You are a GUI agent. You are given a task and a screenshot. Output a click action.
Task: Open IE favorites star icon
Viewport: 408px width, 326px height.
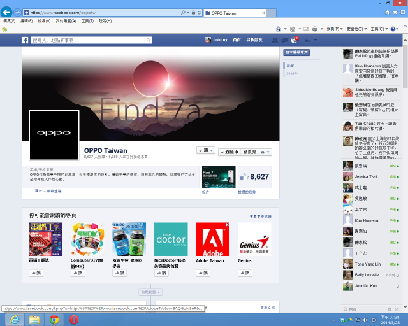[395, 12]
